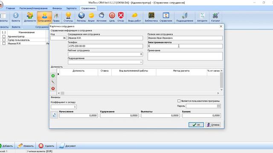273x153 pixels.
Task: Open the Главная ribbon tab
Action: pyautogui.click(x=10, y=8)
